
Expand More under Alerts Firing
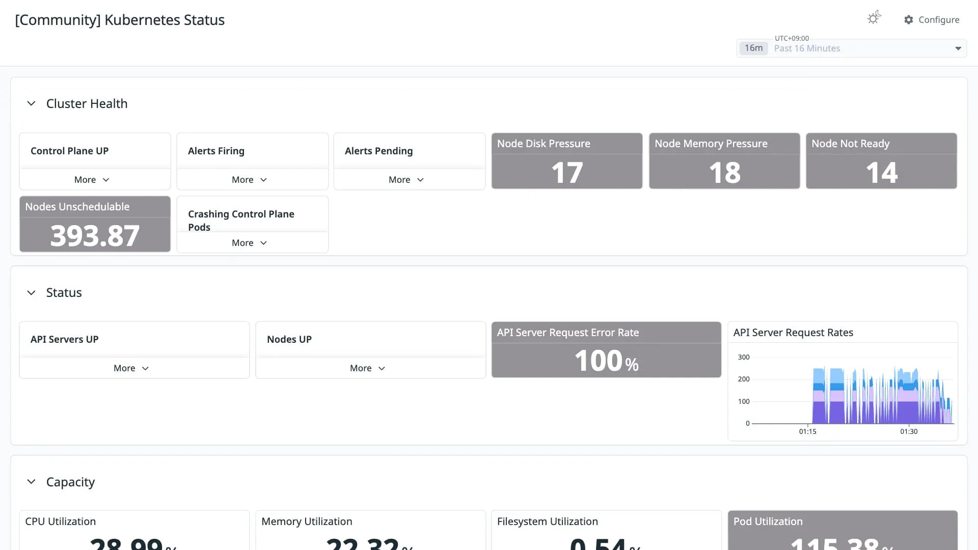click(249, 180)
